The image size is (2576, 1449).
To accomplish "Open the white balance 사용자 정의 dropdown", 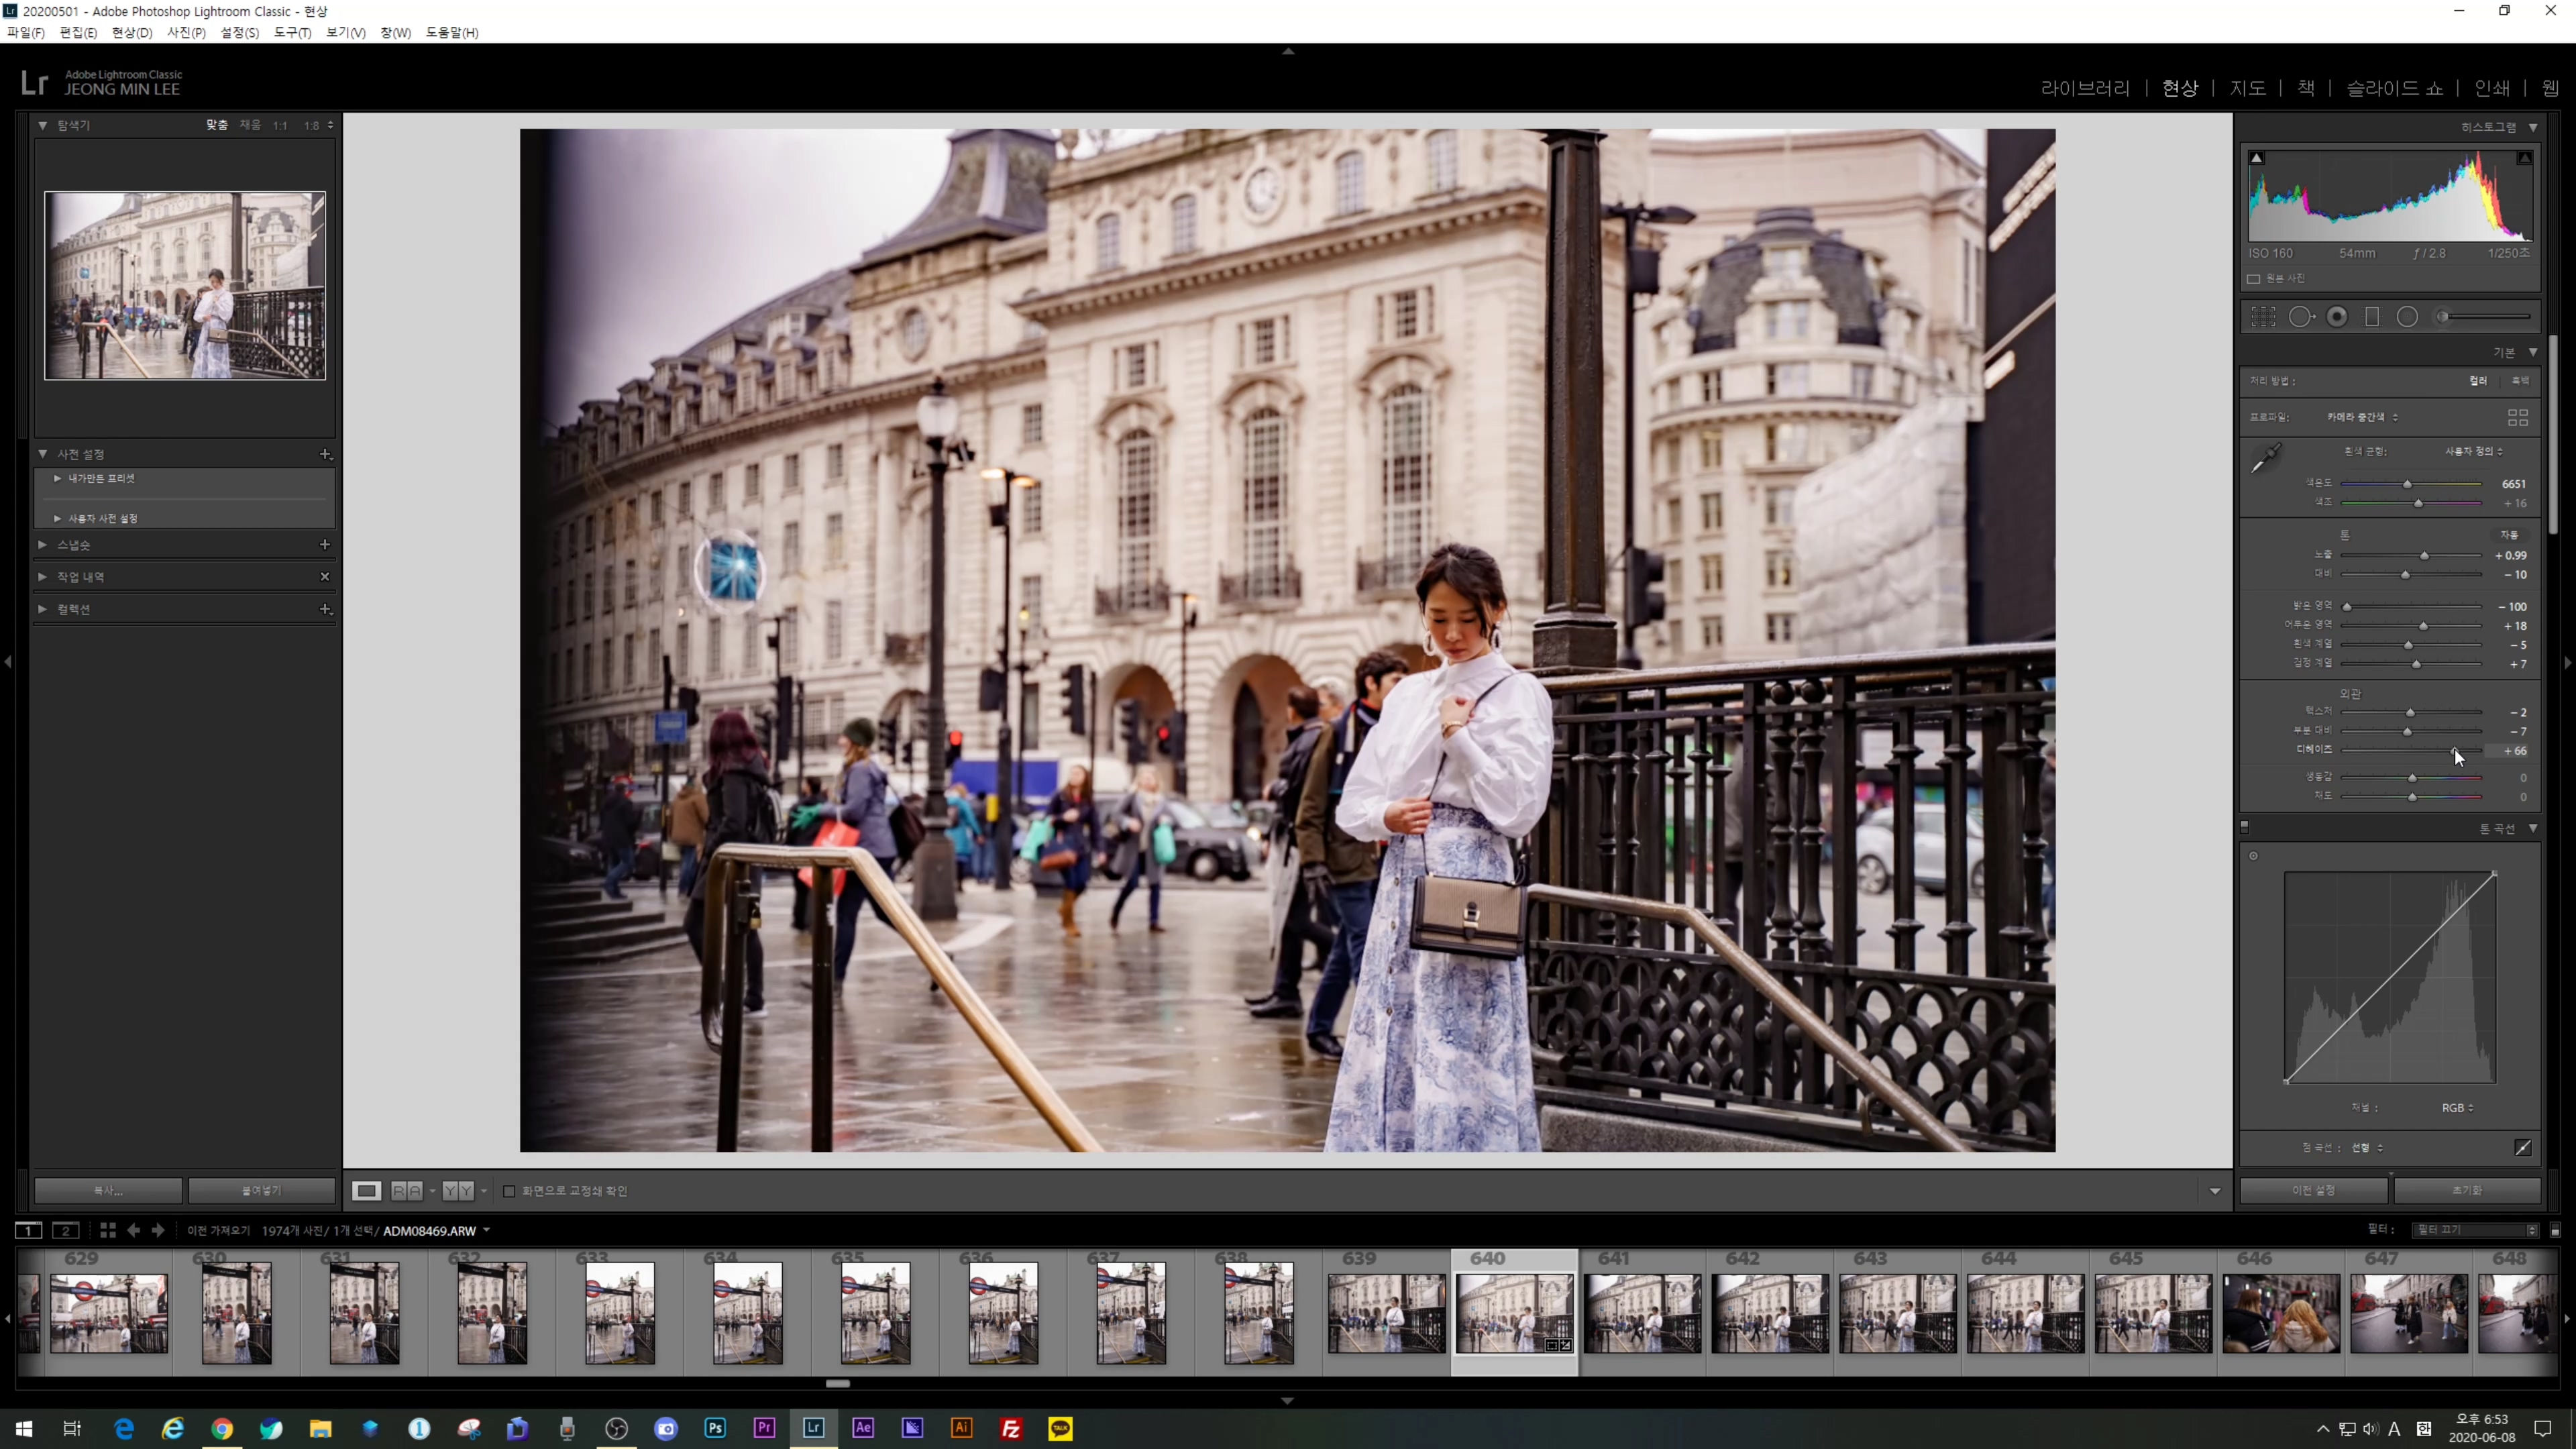I will pos(2473,451).
